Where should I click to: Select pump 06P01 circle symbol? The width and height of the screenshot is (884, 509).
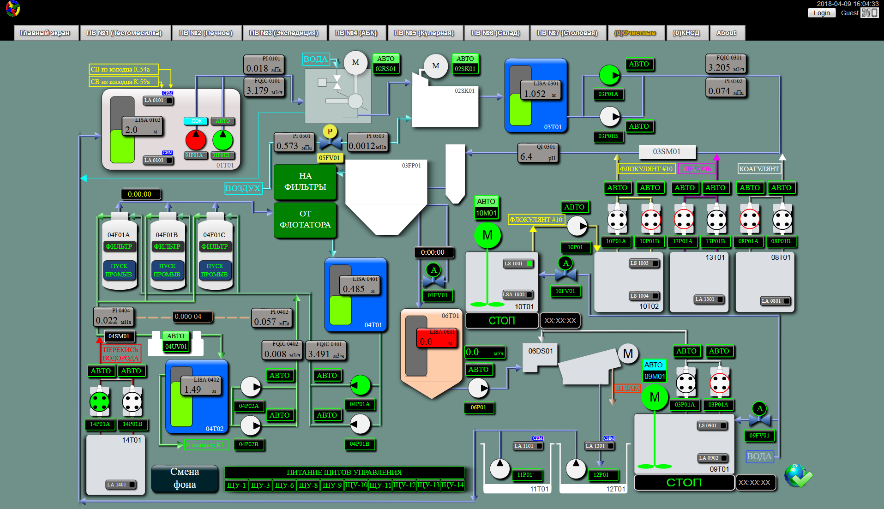tap(478, 388)
